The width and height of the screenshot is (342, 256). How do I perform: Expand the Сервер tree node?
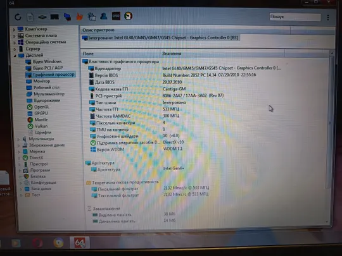pyautogui.click(x=15, y=49)
